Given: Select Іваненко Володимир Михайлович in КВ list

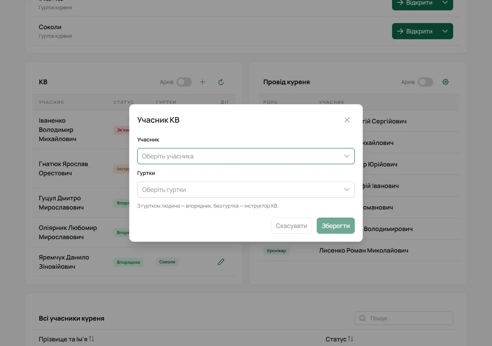Looking at the screenshot, I should pos(58,130).
